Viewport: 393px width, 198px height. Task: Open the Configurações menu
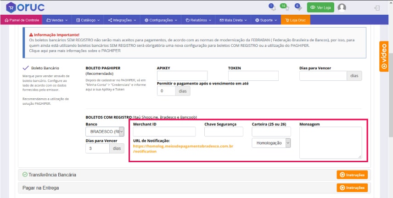(x=161, y=20)
